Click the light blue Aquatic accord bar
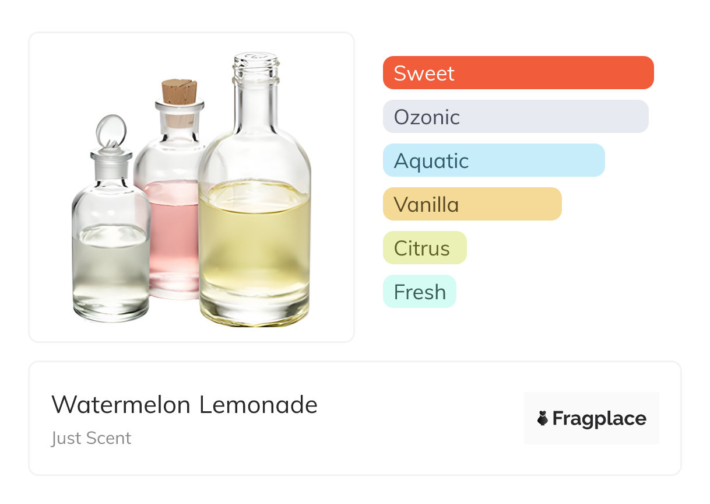 point(493,160)
